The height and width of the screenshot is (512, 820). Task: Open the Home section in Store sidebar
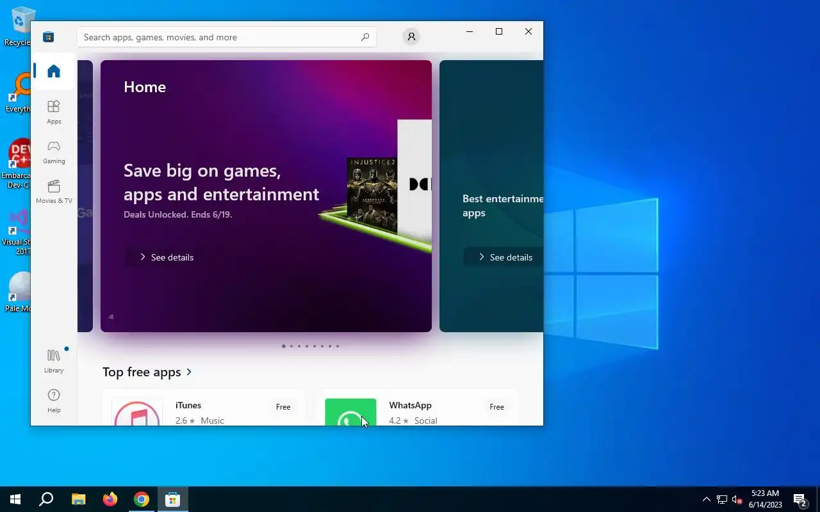tap(54, 71)
